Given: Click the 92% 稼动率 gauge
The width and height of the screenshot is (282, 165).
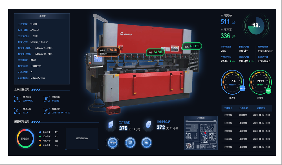Looking at the screenshot, I should (232, 82).
